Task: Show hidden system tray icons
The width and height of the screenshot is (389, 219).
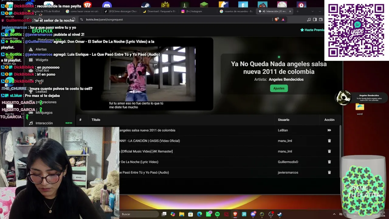Action: point(334,214)
